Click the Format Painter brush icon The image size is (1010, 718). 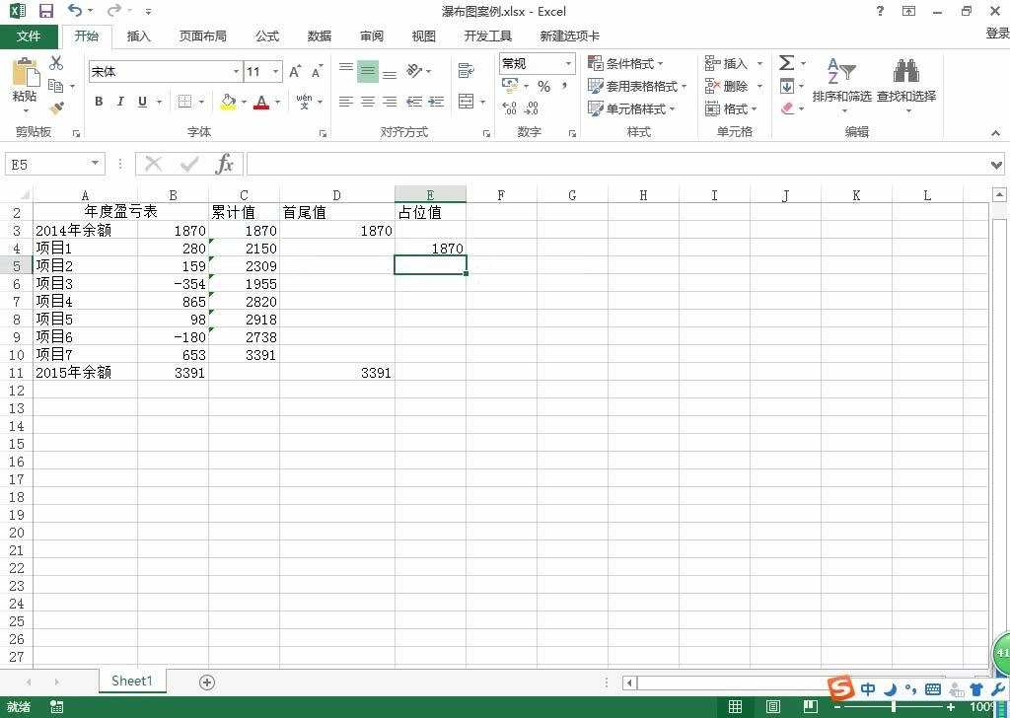click(x=56, y=108)
